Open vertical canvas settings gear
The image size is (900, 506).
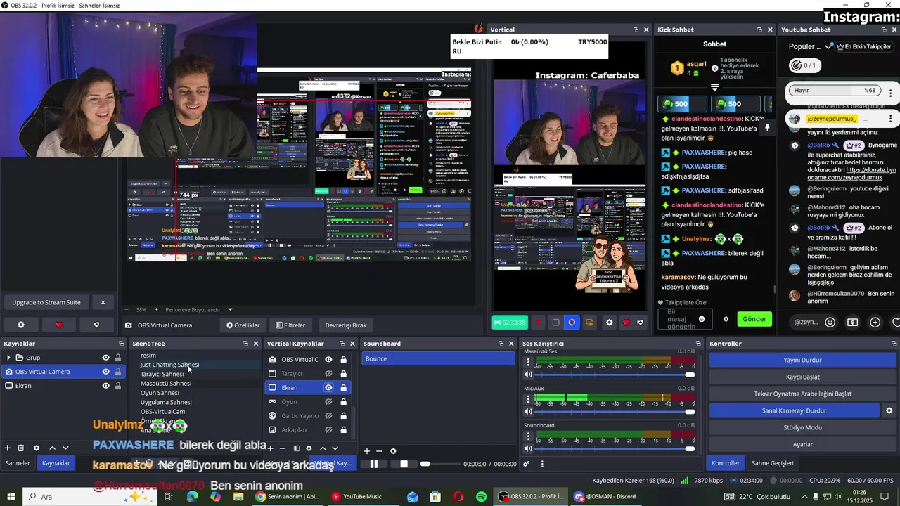[609, 323]
